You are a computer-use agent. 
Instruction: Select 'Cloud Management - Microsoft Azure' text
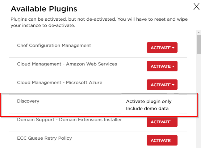60,82
